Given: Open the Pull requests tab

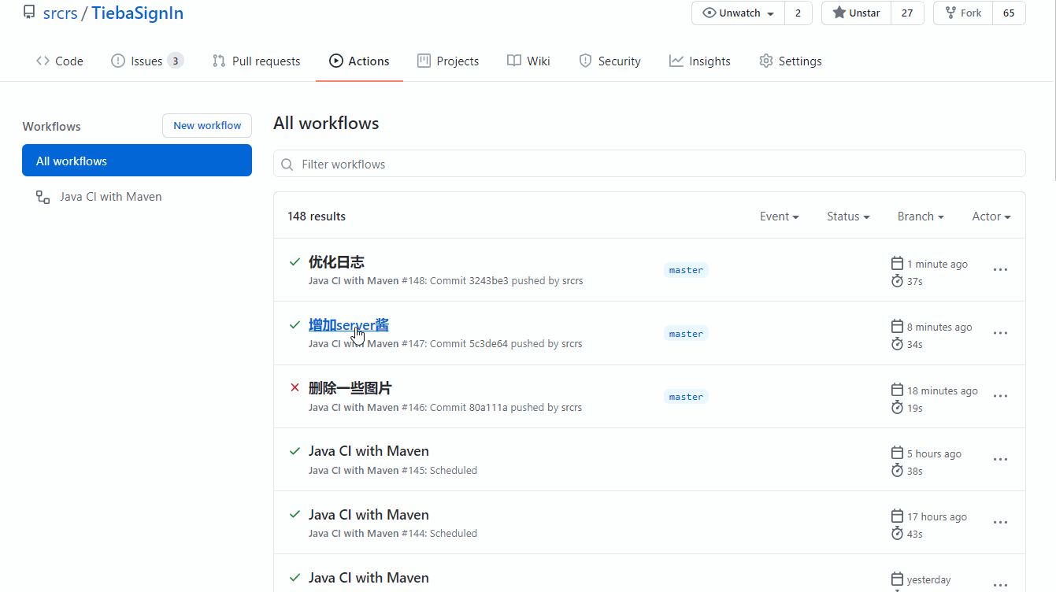Looking at the screenshot, I should click(257, 61).
